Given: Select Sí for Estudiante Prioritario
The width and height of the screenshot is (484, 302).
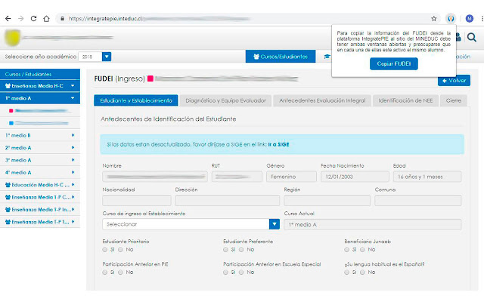Looking at the screenshot, I should click(x=105, y=250).
